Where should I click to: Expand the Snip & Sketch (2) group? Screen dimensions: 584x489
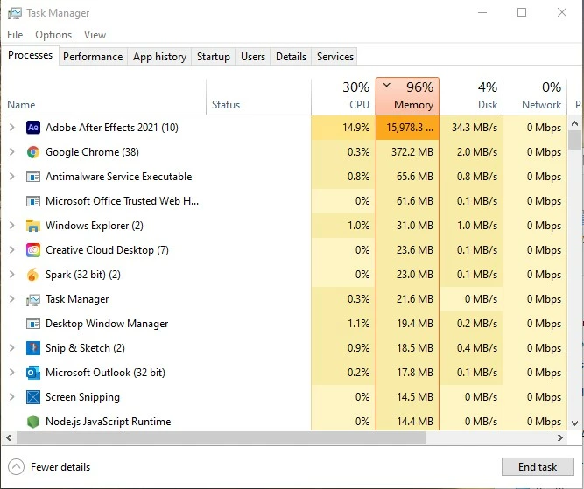[12, 348]
